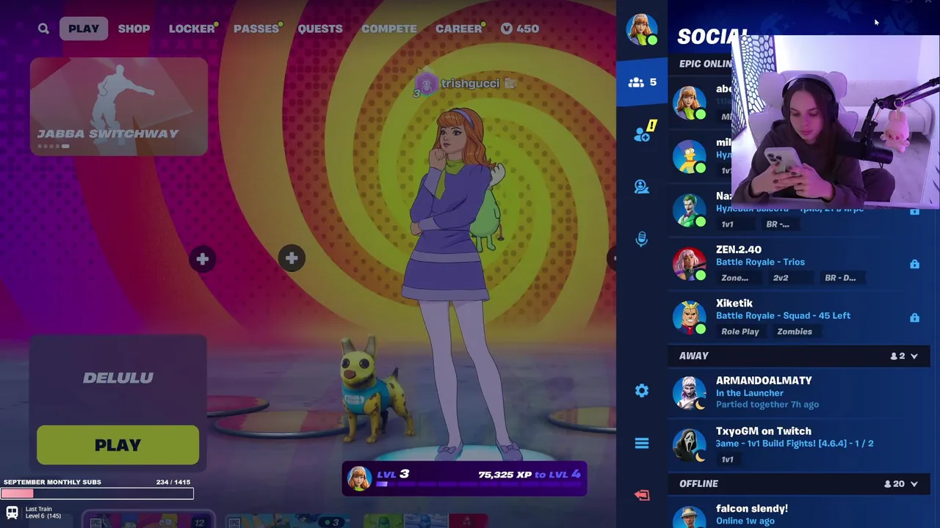Viewport: 940px width, 528px height.
Task: Open the LOCKER tab
Action: pyautogui.click(x=192, y=29)
